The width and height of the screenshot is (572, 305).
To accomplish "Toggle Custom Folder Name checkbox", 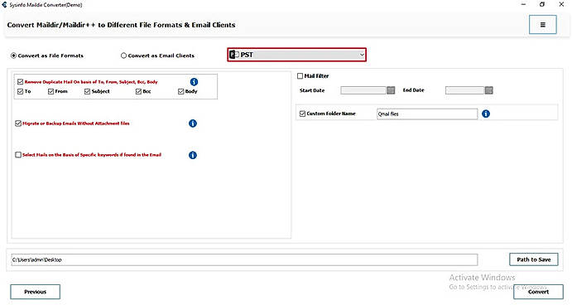I will coord(302,114).
